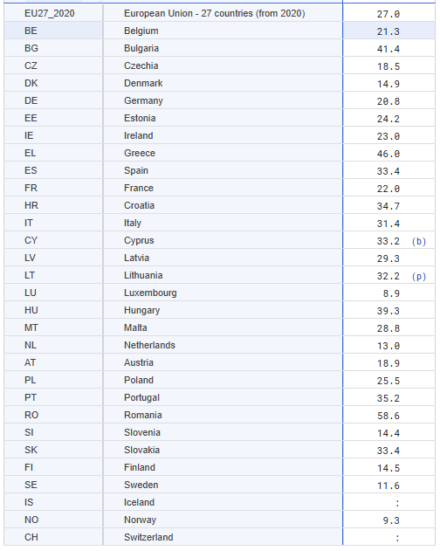This screenshot has height=551, width=440.
Task: Select the value 21.3 for Belgium
Action: 388,31
